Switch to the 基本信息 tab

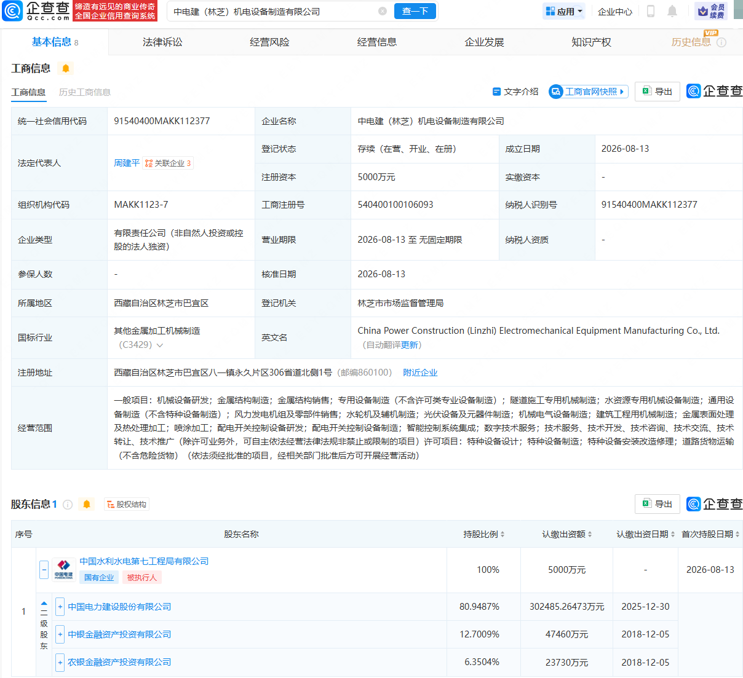click(55, 42)
